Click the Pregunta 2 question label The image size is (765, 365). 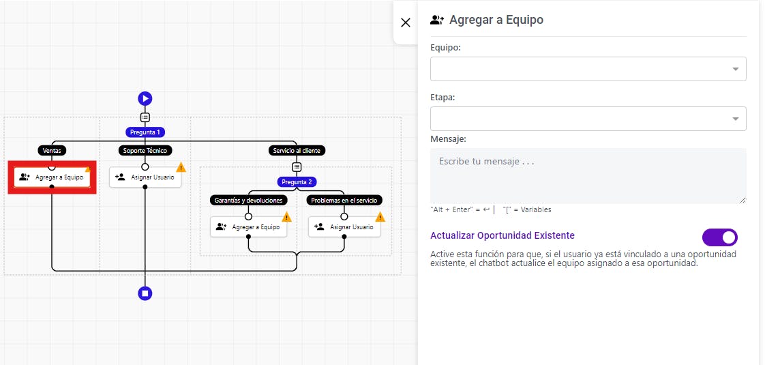(x=297, y=182)
